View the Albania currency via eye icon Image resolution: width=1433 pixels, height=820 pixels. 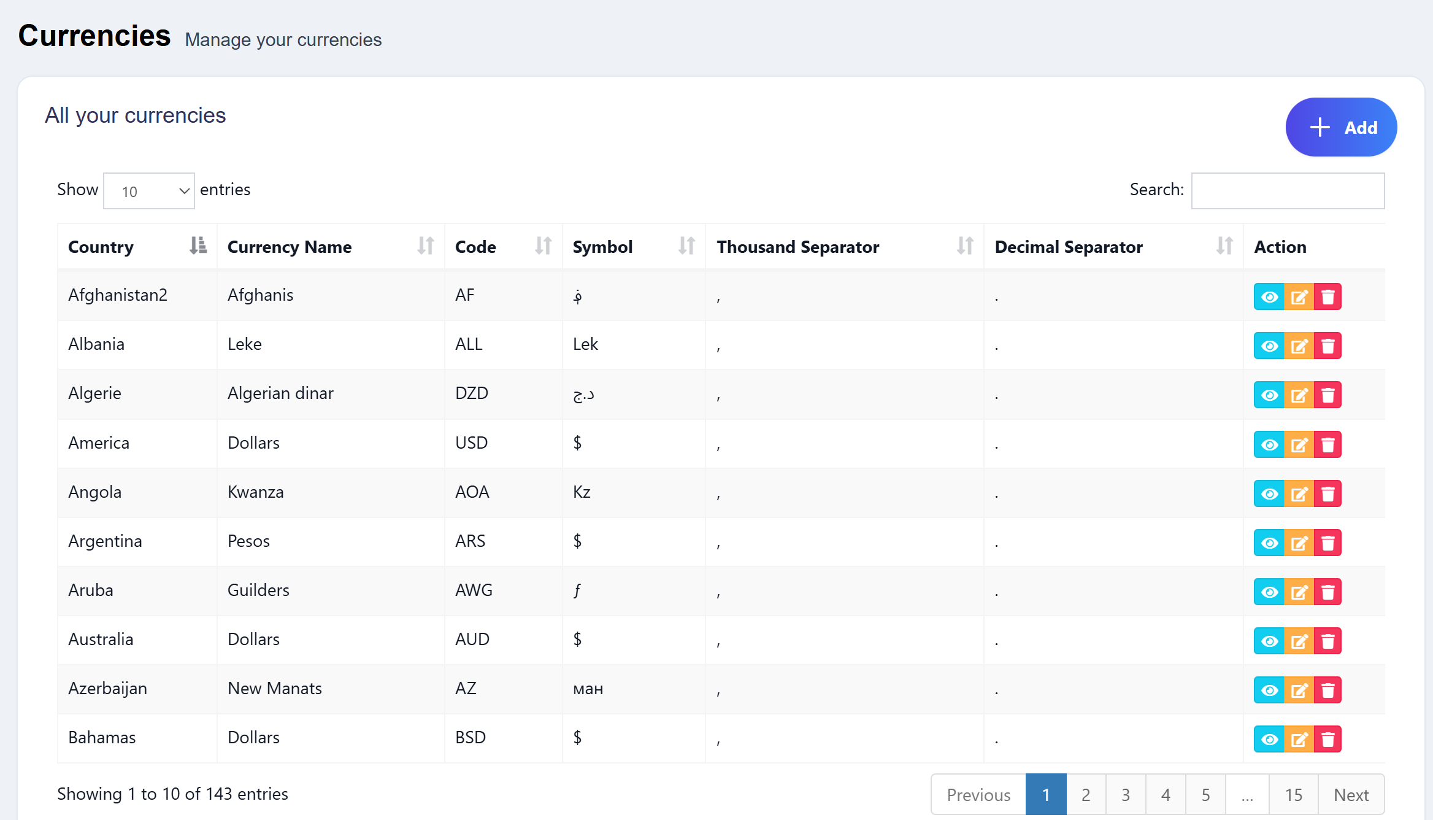1269,346
